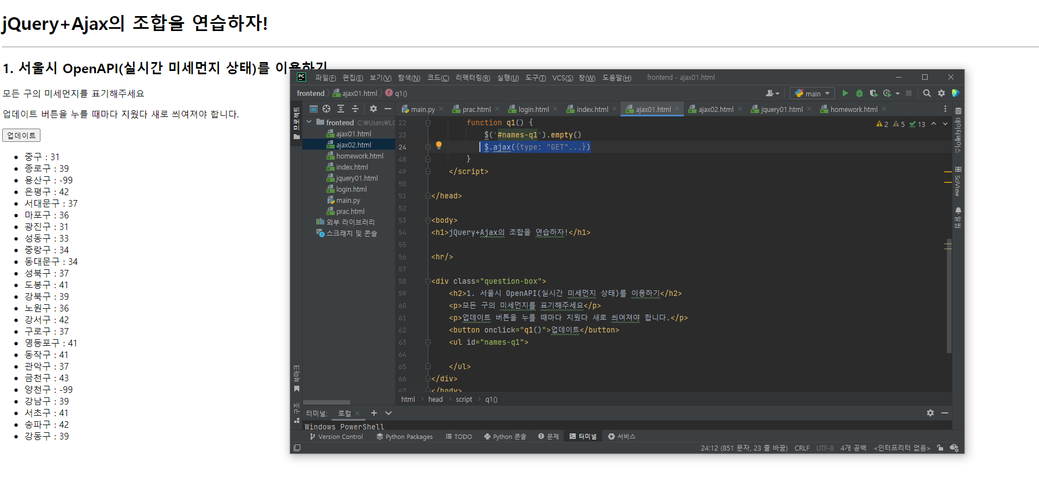Click the grey Stop square icon
This screenshot has width=1039, height=501.
tap(909, 93)
